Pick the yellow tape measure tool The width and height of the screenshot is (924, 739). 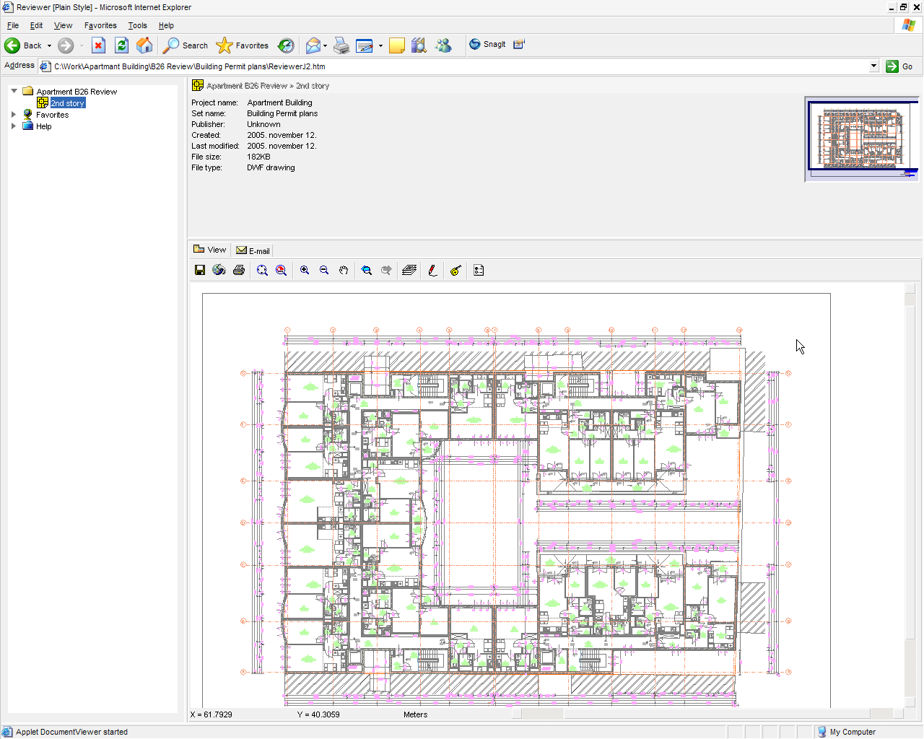pos(456,270)
